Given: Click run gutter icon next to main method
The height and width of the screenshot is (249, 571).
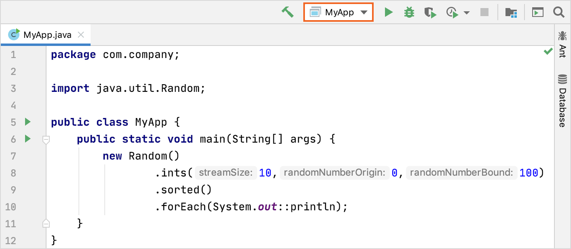Looking at the screenshot, I should 27,139.
